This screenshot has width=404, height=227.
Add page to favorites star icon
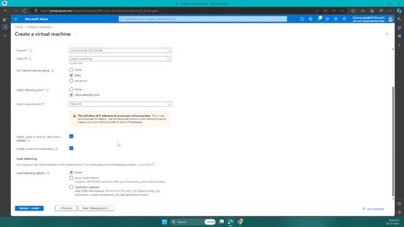coord(342,11)
